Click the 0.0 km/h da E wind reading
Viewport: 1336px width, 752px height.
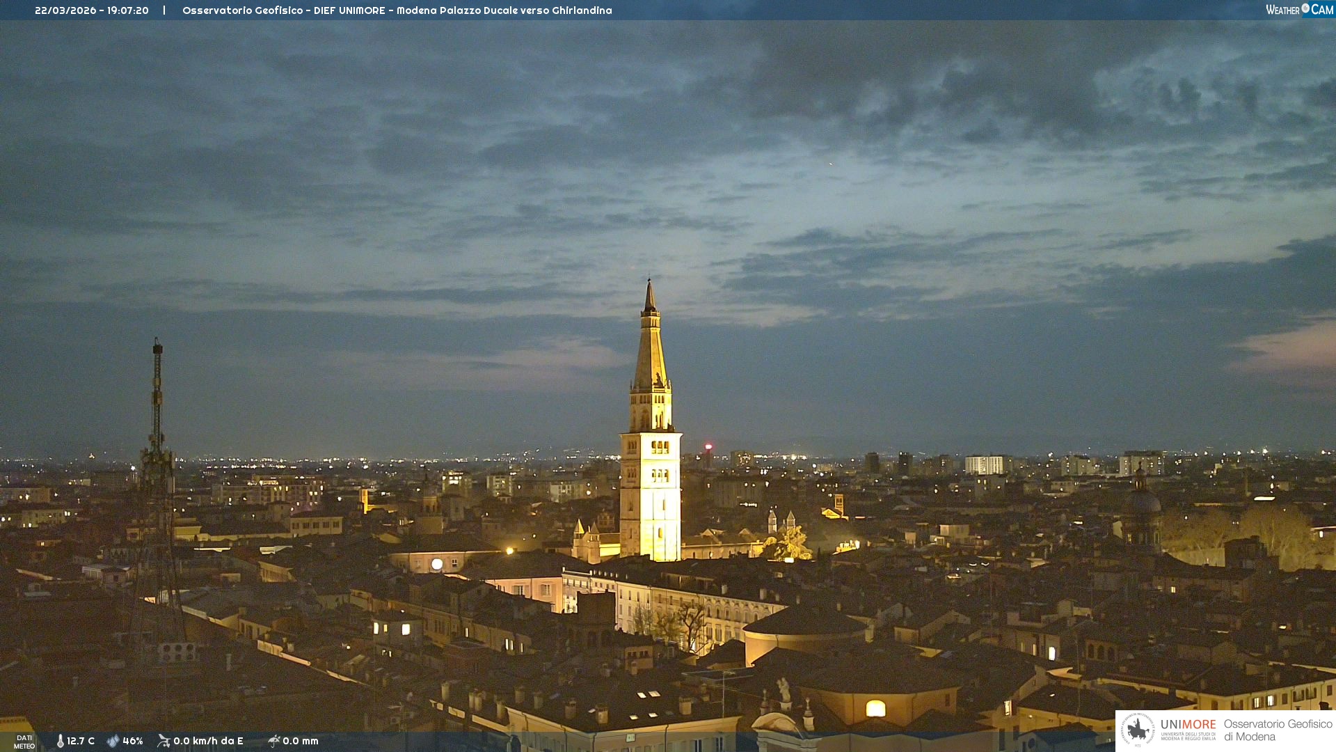[x=208, y=741]
